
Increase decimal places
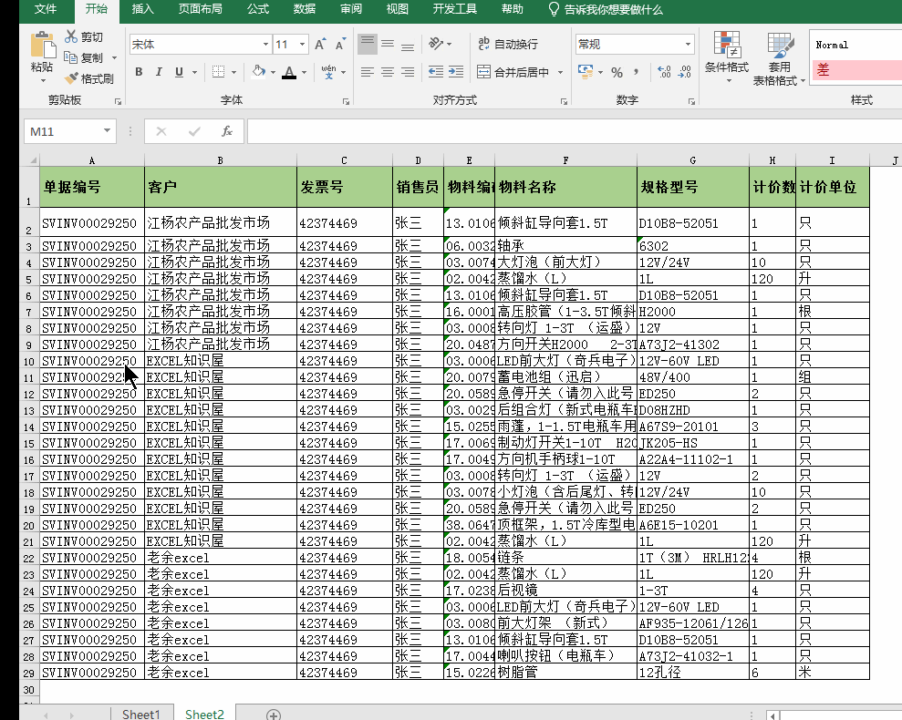[665, 72]
